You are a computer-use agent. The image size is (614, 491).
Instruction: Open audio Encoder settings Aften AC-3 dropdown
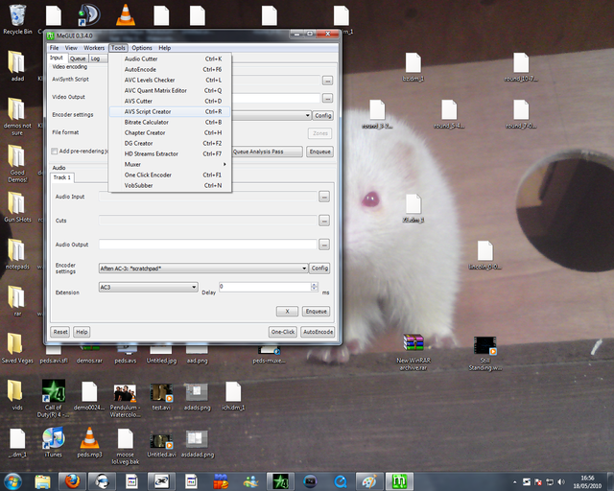pos(203,269)
